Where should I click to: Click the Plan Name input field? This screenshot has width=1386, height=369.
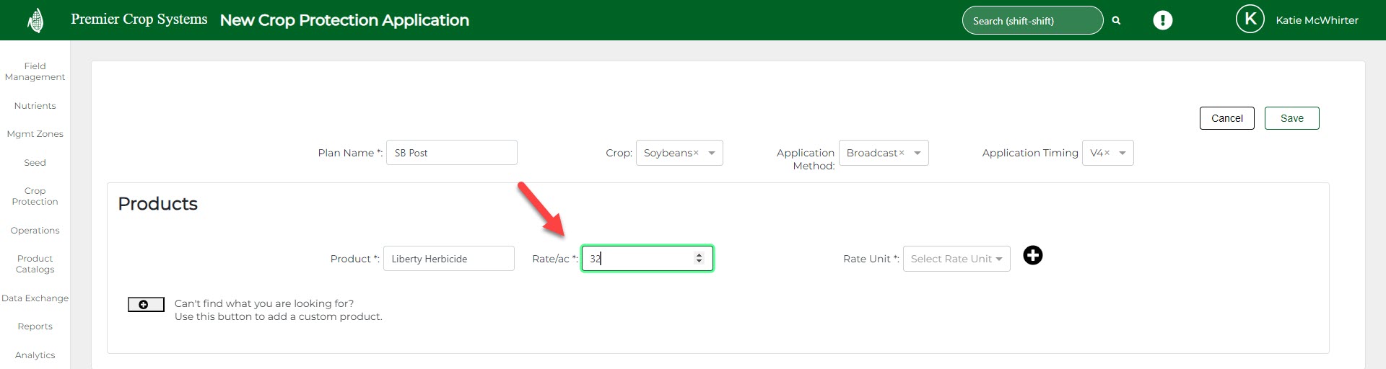(451, 153)
